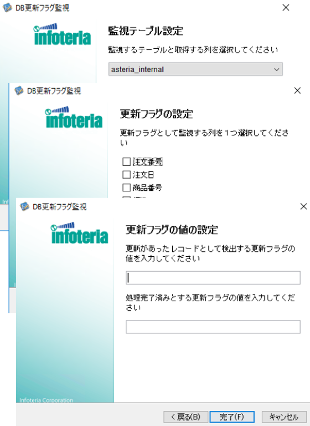Close the 更新フラグの値の設定 dialog
Viewport: 310px width, 426px height.
tap(303, 206)
